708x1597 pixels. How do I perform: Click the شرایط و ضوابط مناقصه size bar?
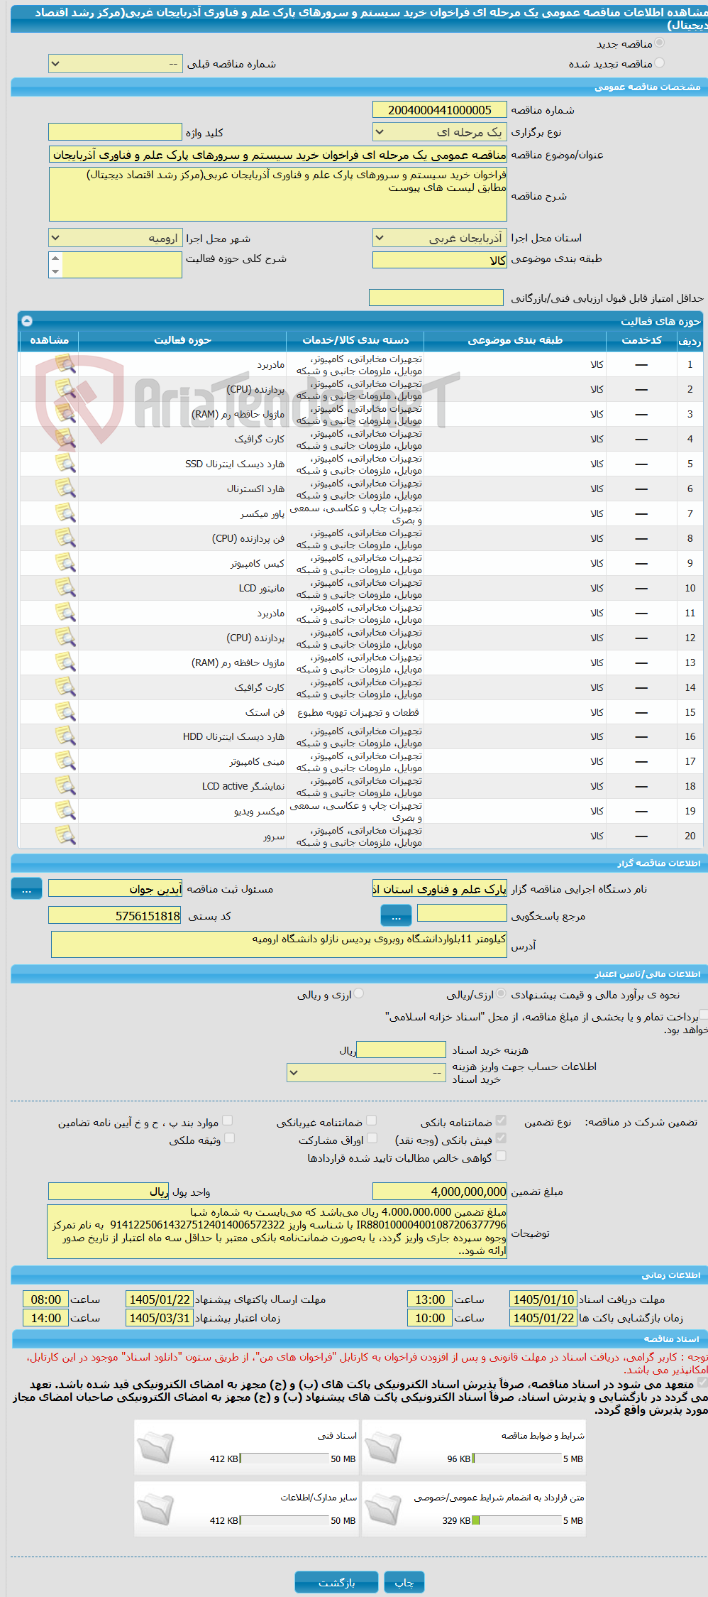[517, 1459]
